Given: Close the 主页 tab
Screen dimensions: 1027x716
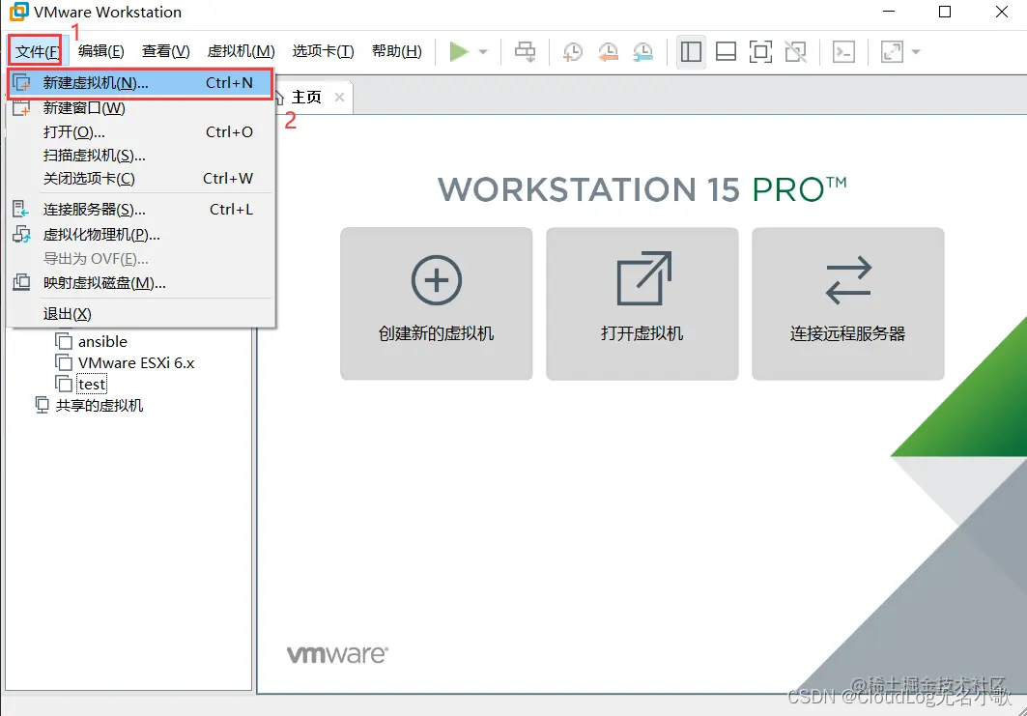Looking at the screenshot, I should 339,97.
